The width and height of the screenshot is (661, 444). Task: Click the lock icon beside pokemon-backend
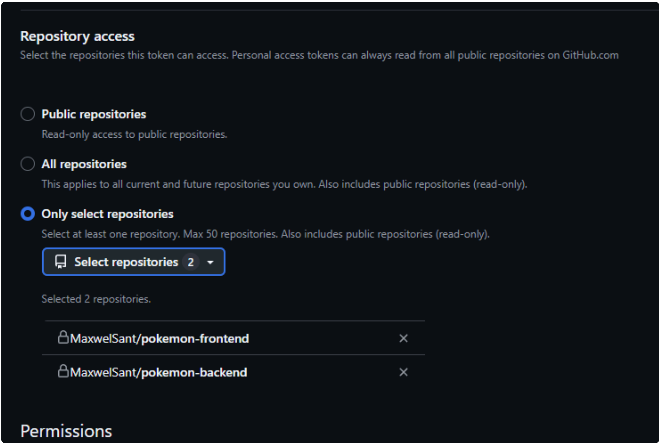coord(63,371)
